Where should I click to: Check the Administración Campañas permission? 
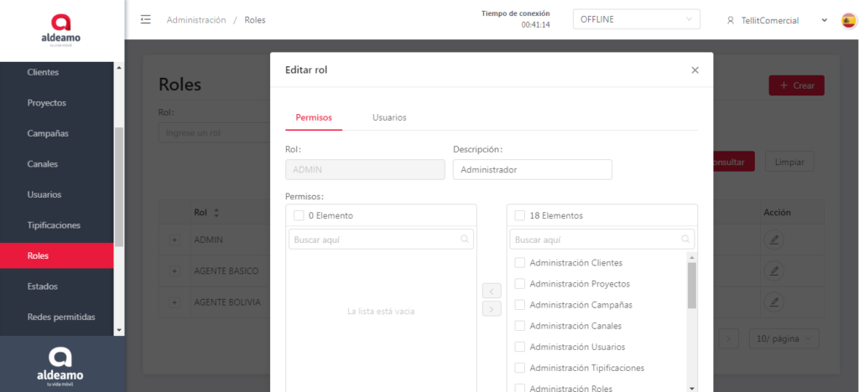pyautogui.click(x=519, y=305)
